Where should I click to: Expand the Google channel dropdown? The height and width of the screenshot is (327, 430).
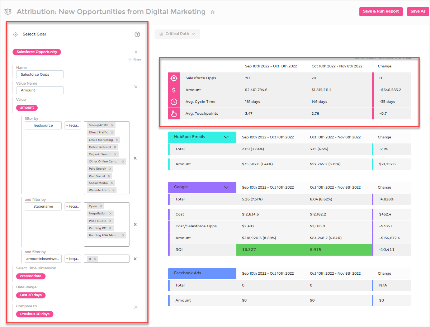pos(226,187)
